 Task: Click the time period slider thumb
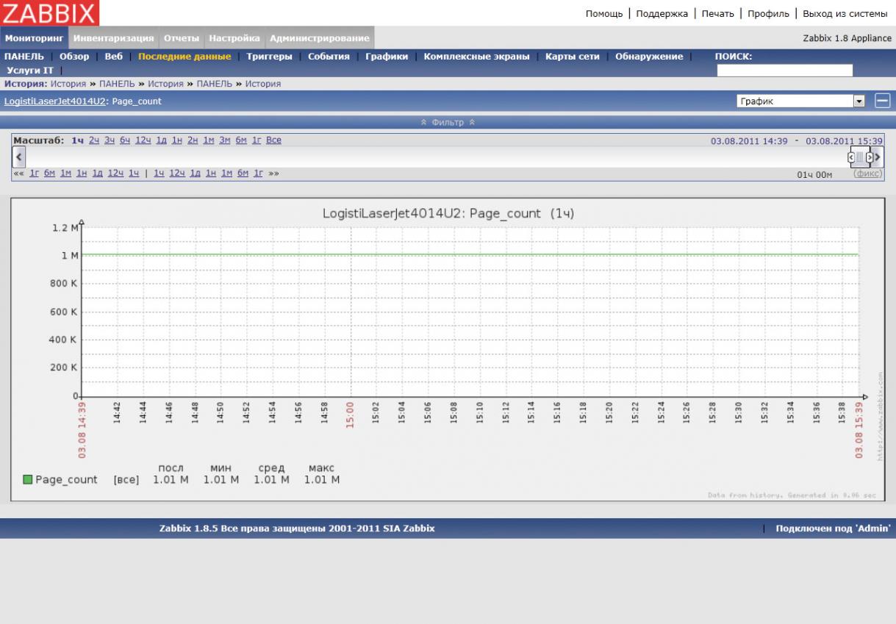point(860,157)
